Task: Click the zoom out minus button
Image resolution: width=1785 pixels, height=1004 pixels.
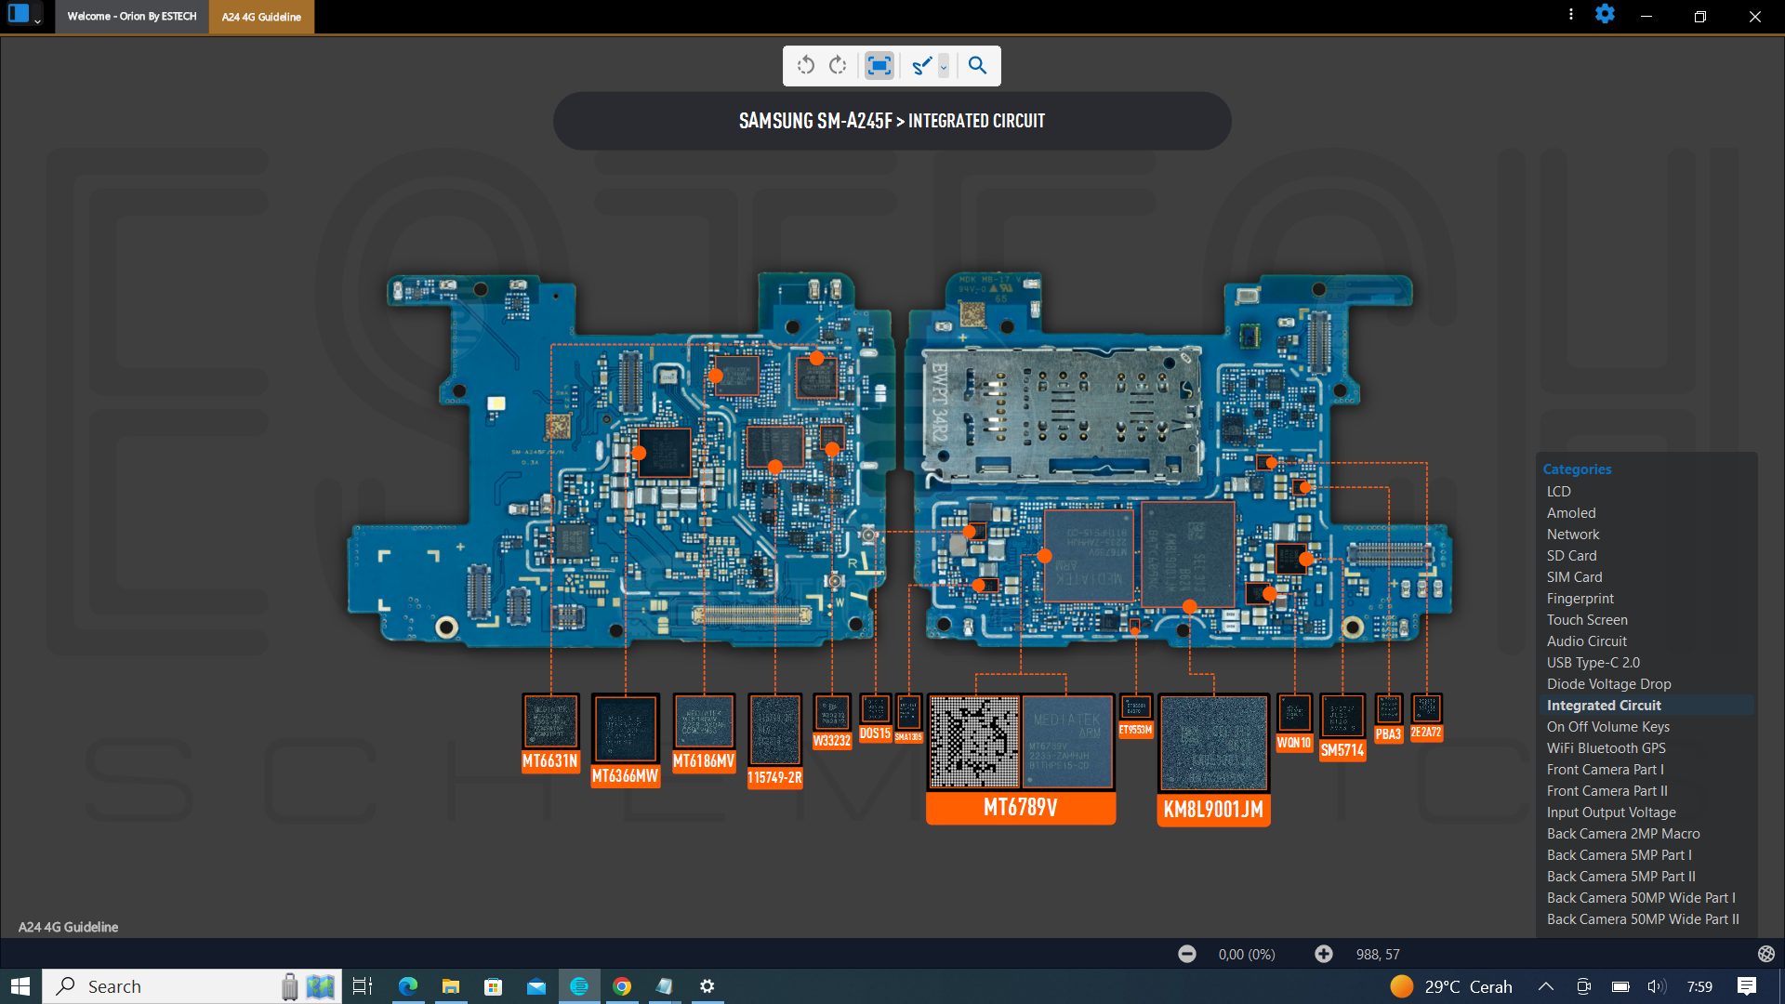Action: point(1187,954)
